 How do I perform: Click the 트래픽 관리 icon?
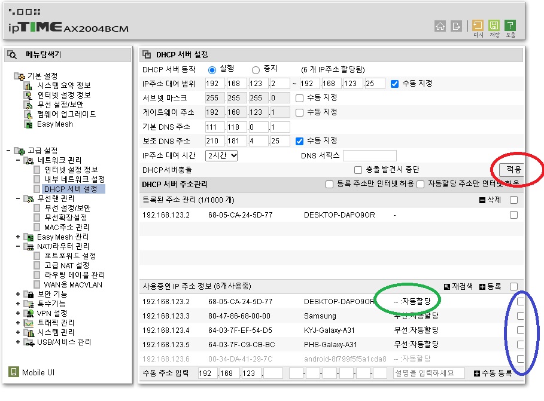coord(29,323)
